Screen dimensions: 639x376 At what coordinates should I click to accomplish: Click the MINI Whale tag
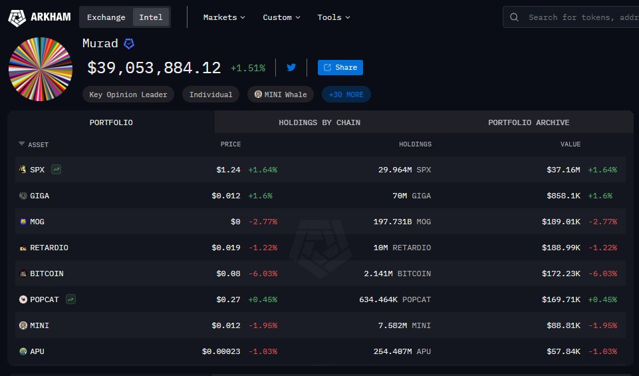(281, 94)
